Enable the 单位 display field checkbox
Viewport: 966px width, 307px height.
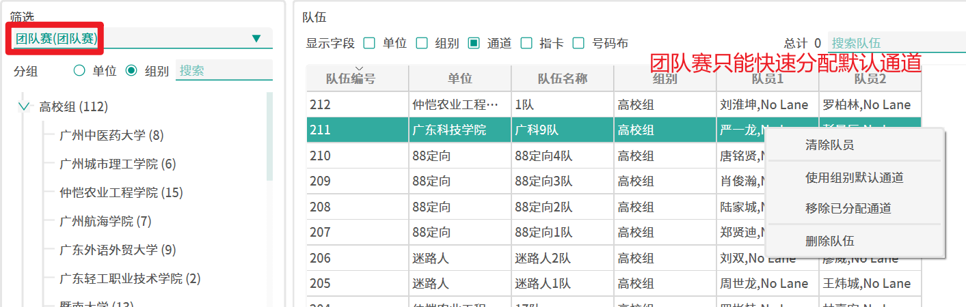[x=370, y=43]
